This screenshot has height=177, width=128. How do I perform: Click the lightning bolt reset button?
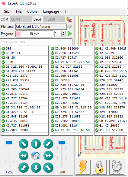83,167
